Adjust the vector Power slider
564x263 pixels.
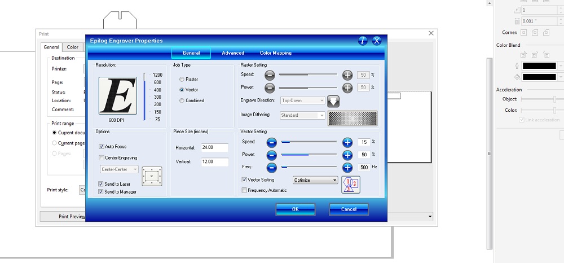tap(309, 155)
